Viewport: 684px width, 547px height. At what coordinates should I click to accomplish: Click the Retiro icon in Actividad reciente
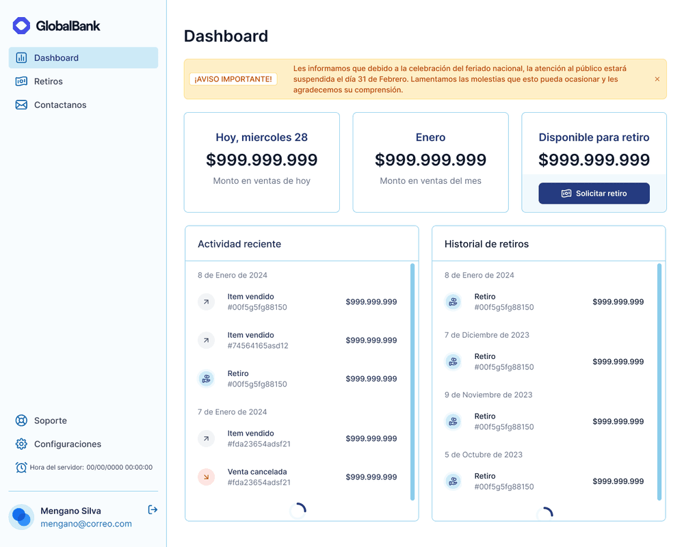tap(206, 379)
